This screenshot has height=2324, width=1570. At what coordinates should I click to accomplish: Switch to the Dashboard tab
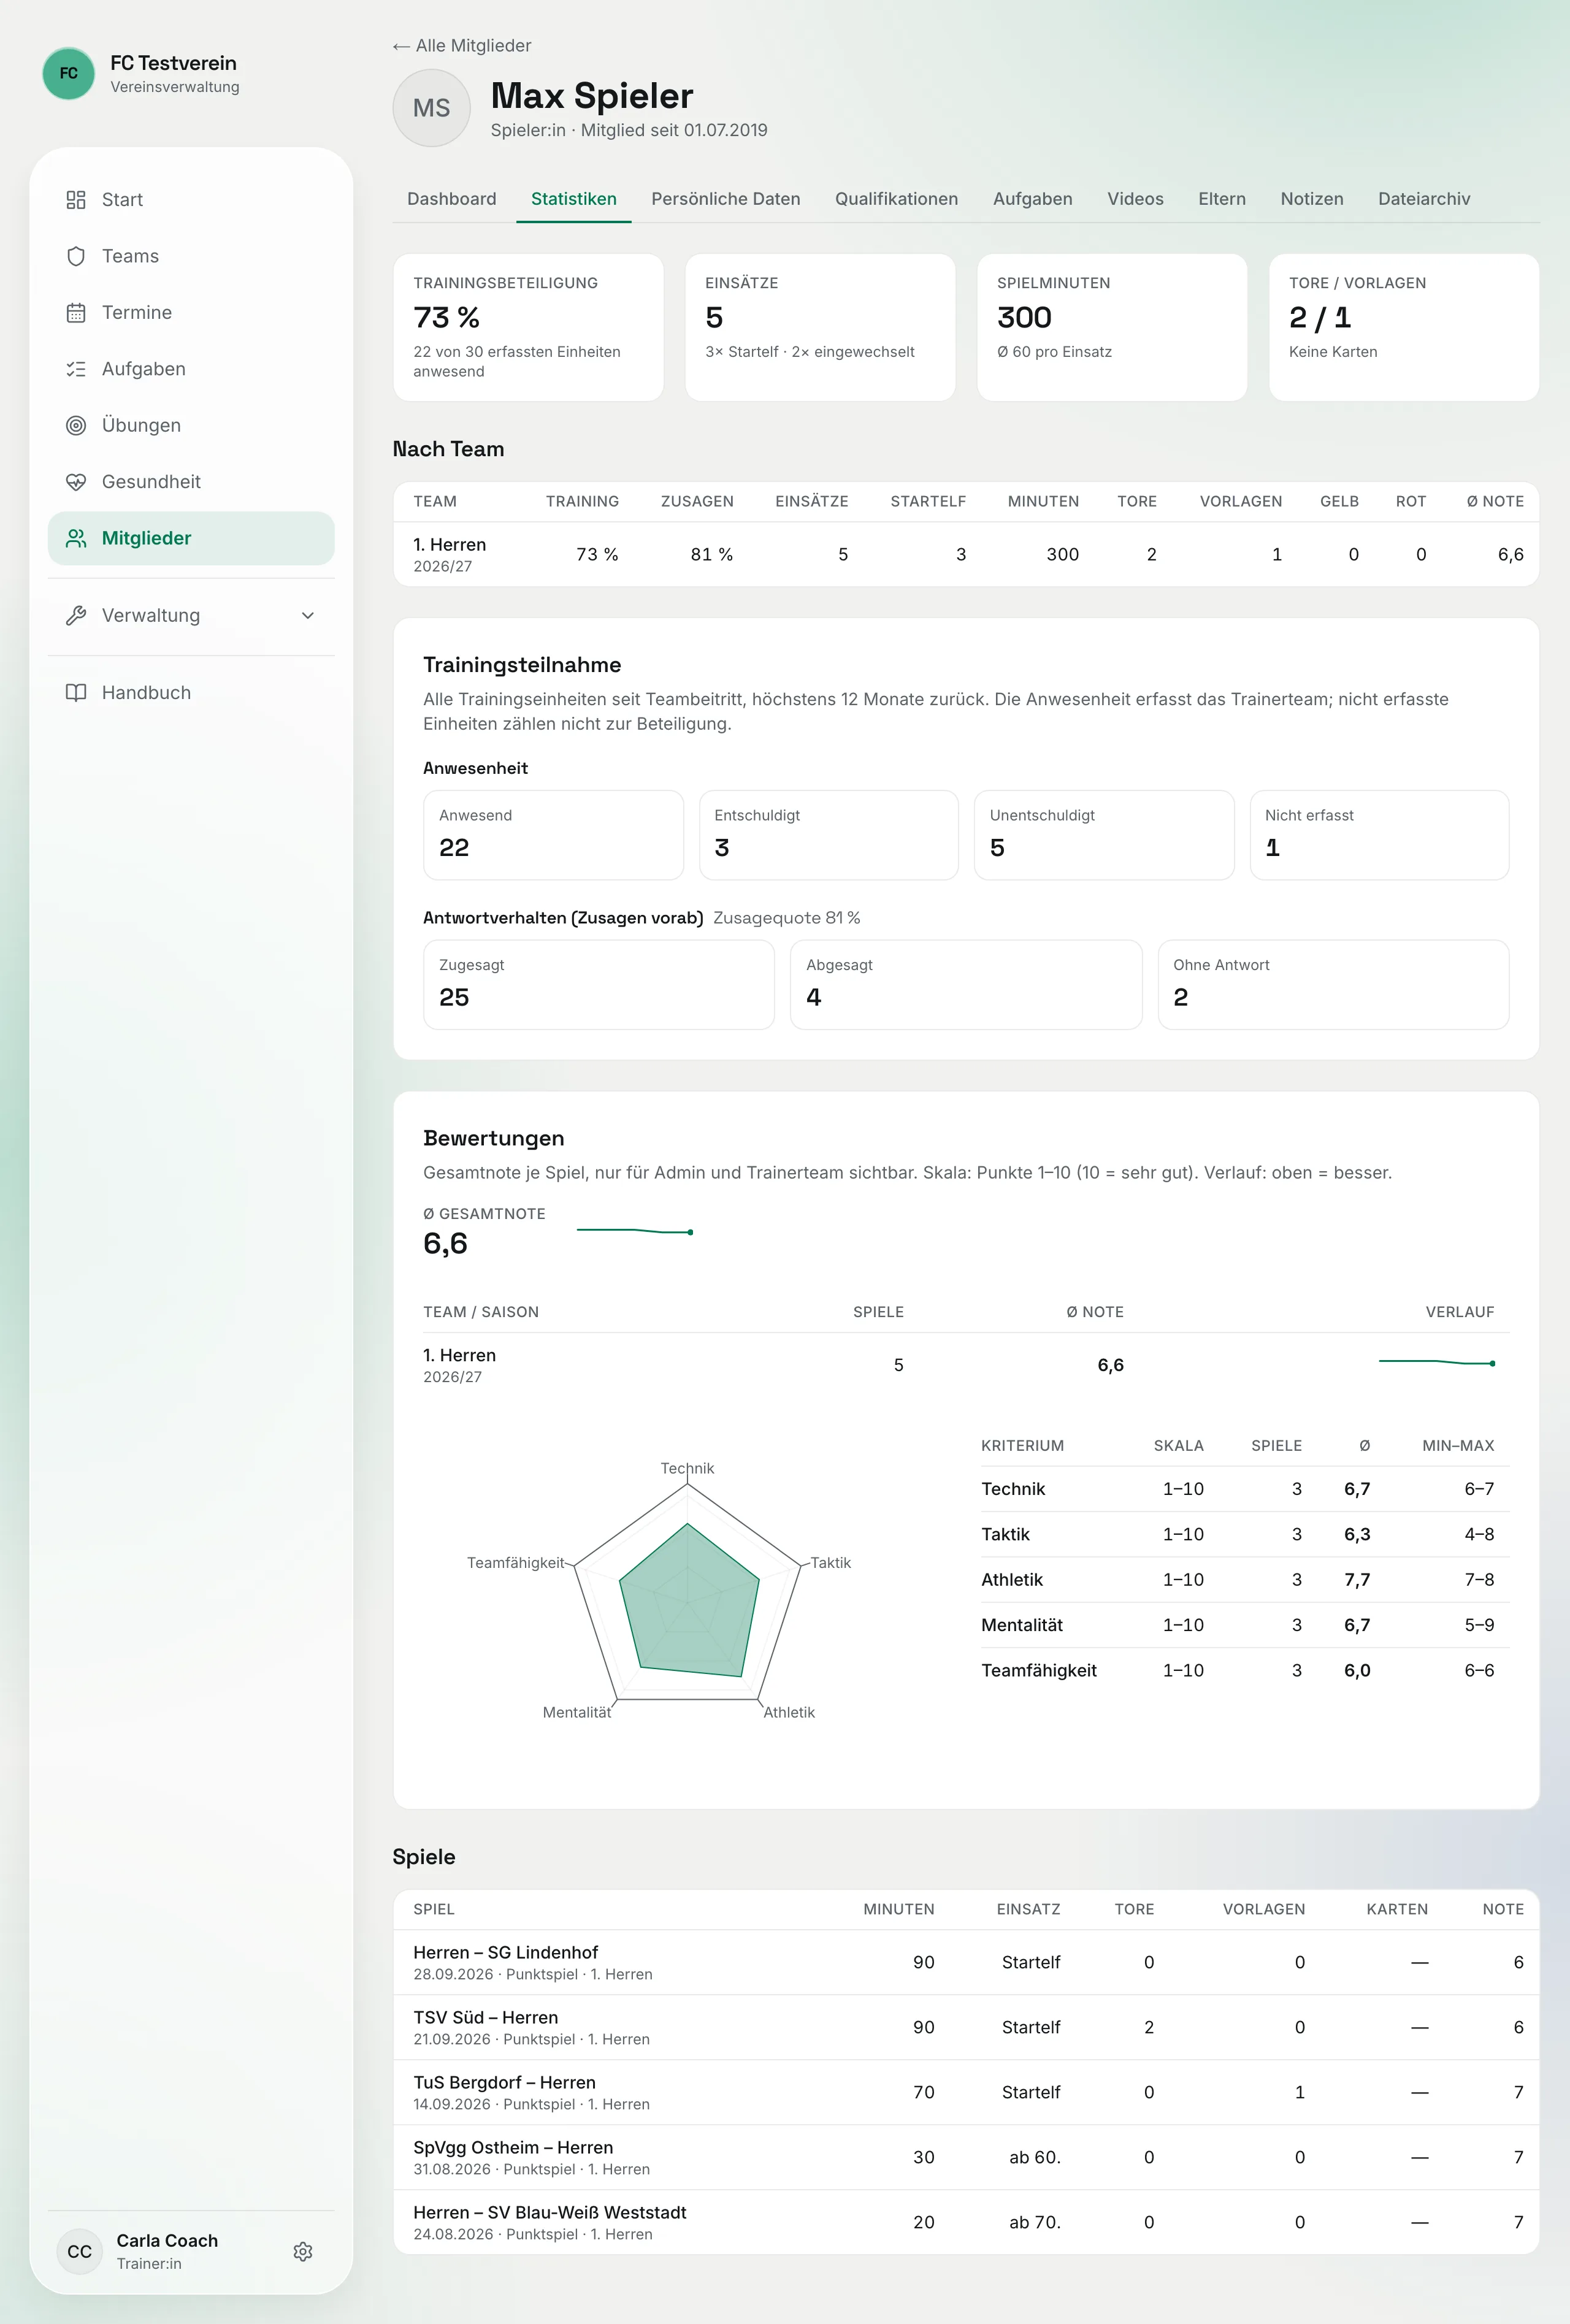452,199
